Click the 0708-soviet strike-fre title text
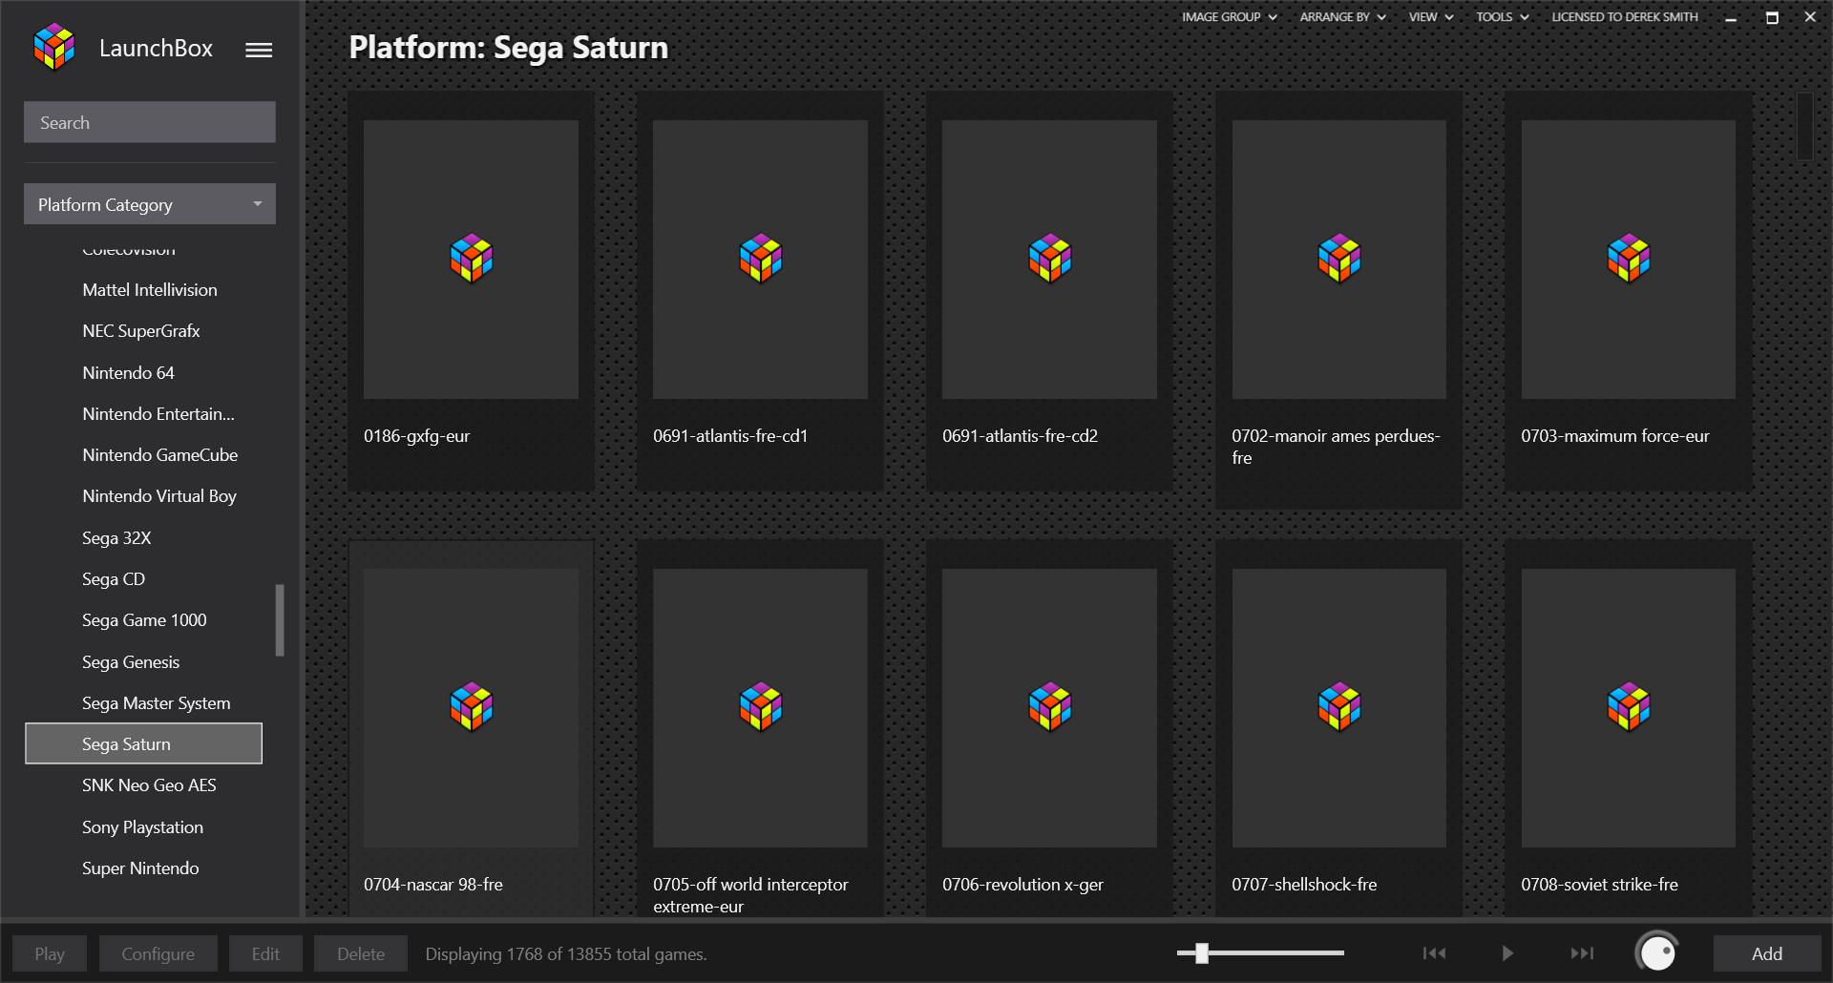1833x983 pixels. (1599, 885)
